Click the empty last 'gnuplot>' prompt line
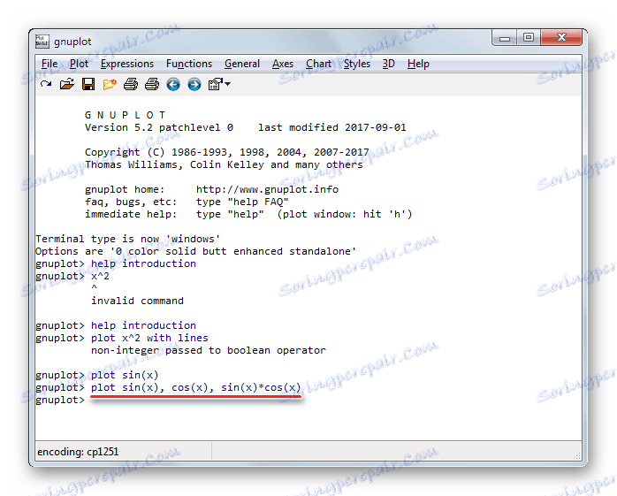The width and height of the screenshot is (617, 496). point(60,400)
